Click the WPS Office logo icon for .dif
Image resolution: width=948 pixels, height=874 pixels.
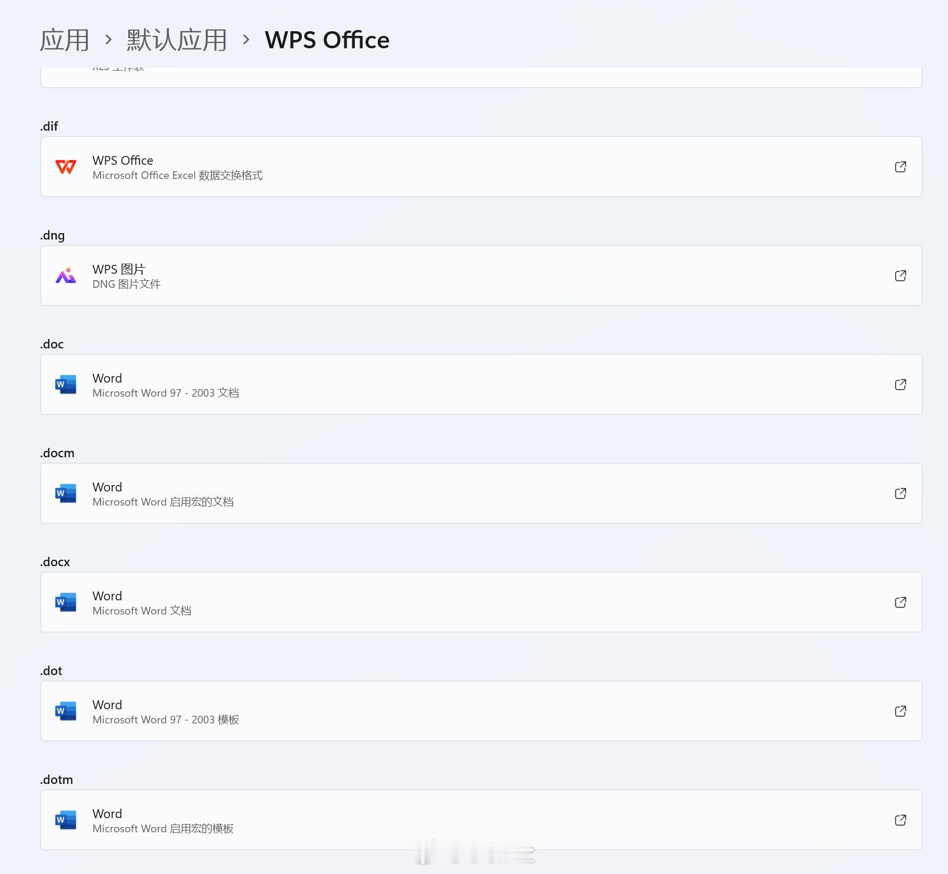(x=66, y=167)
